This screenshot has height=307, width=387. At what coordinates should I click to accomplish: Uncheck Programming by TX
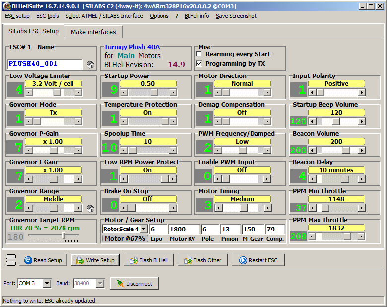[199, 64]
